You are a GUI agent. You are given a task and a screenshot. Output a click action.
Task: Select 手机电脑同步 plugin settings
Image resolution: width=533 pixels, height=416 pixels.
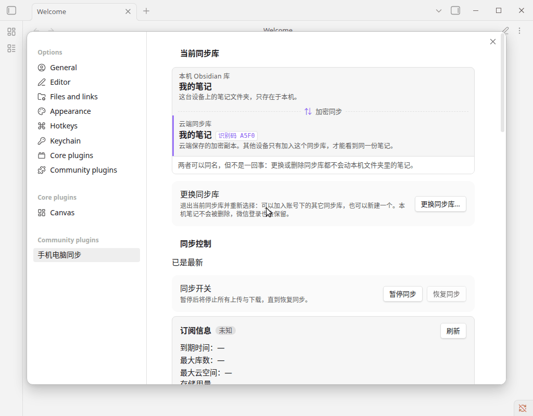[x=86, y=255]
